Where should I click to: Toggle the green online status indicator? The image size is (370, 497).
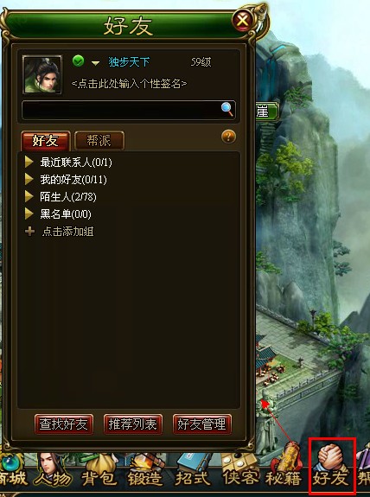click(x=79, y=61)
